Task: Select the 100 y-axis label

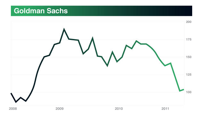Action: [189, 92]
